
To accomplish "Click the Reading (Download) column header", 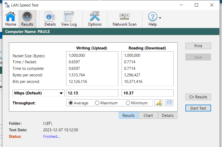I will pyautogui.click(x=147, y=48).
